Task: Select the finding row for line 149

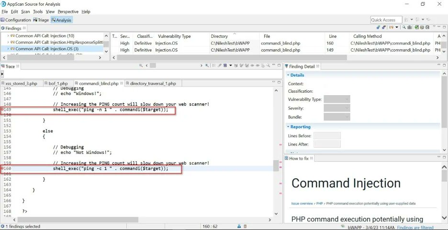Action: click(276, 50)
